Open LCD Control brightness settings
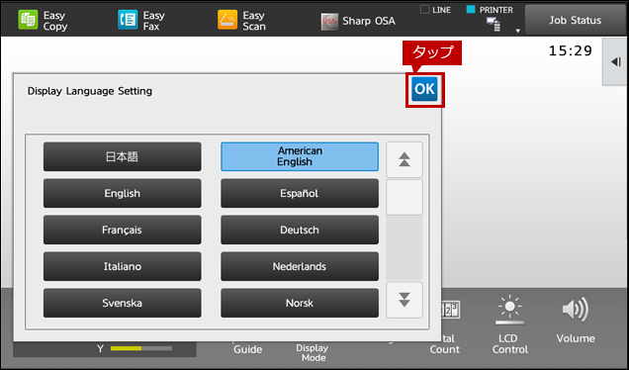 [510, 325]
